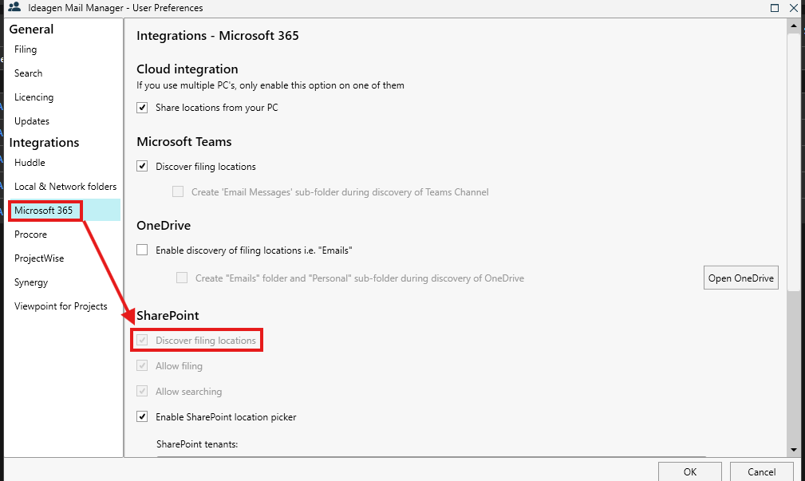Toggle Enable SharePoint location picker checkbox
805x481 pixels.
143,417
